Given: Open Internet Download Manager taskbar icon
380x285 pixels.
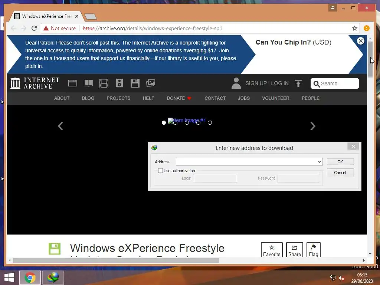Looking at the screenshot, I should click(53, 278).
